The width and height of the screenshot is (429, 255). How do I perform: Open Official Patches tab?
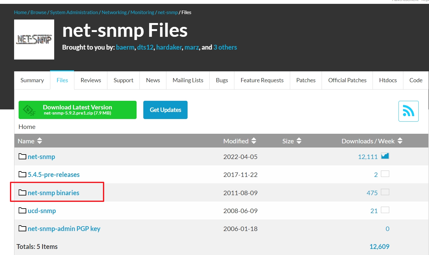[347, 80]
